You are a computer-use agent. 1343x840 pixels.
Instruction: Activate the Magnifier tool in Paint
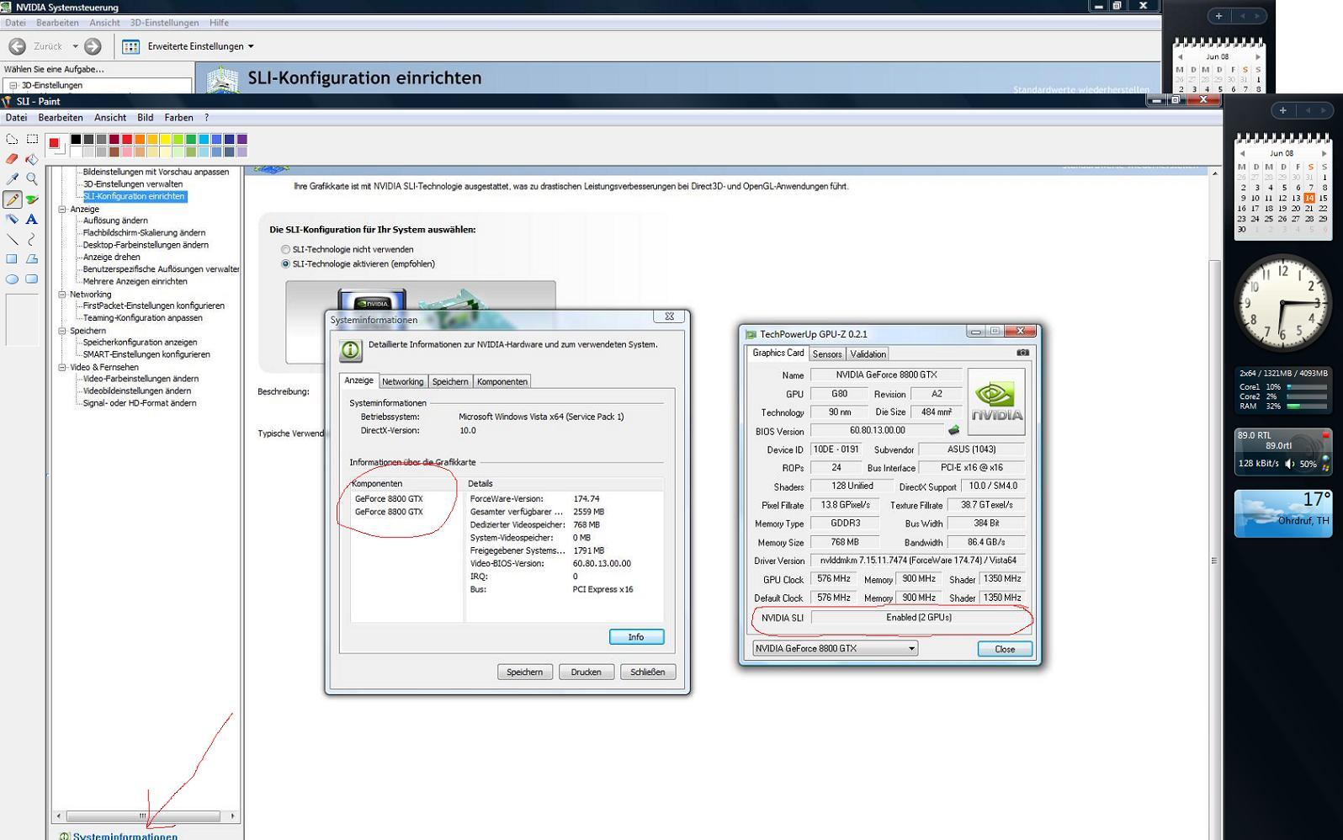(x=32, y=179)
